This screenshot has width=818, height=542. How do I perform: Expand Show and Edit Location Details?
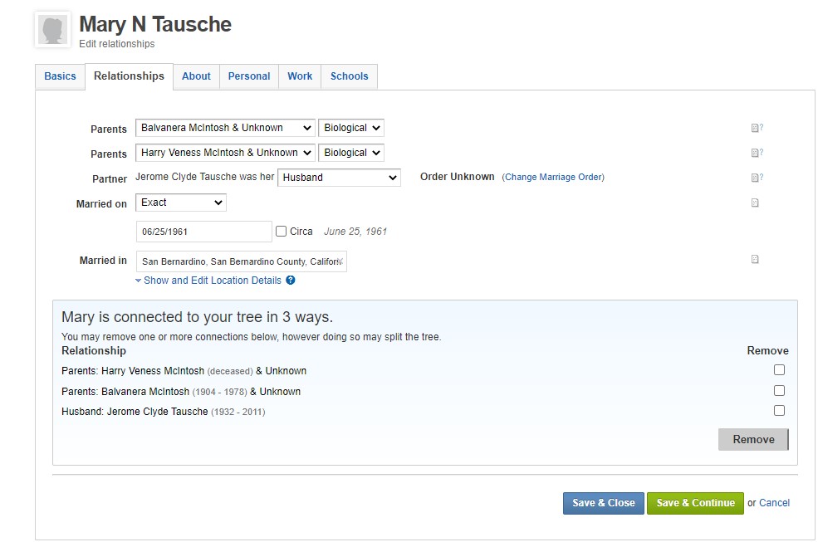[212, 281]
